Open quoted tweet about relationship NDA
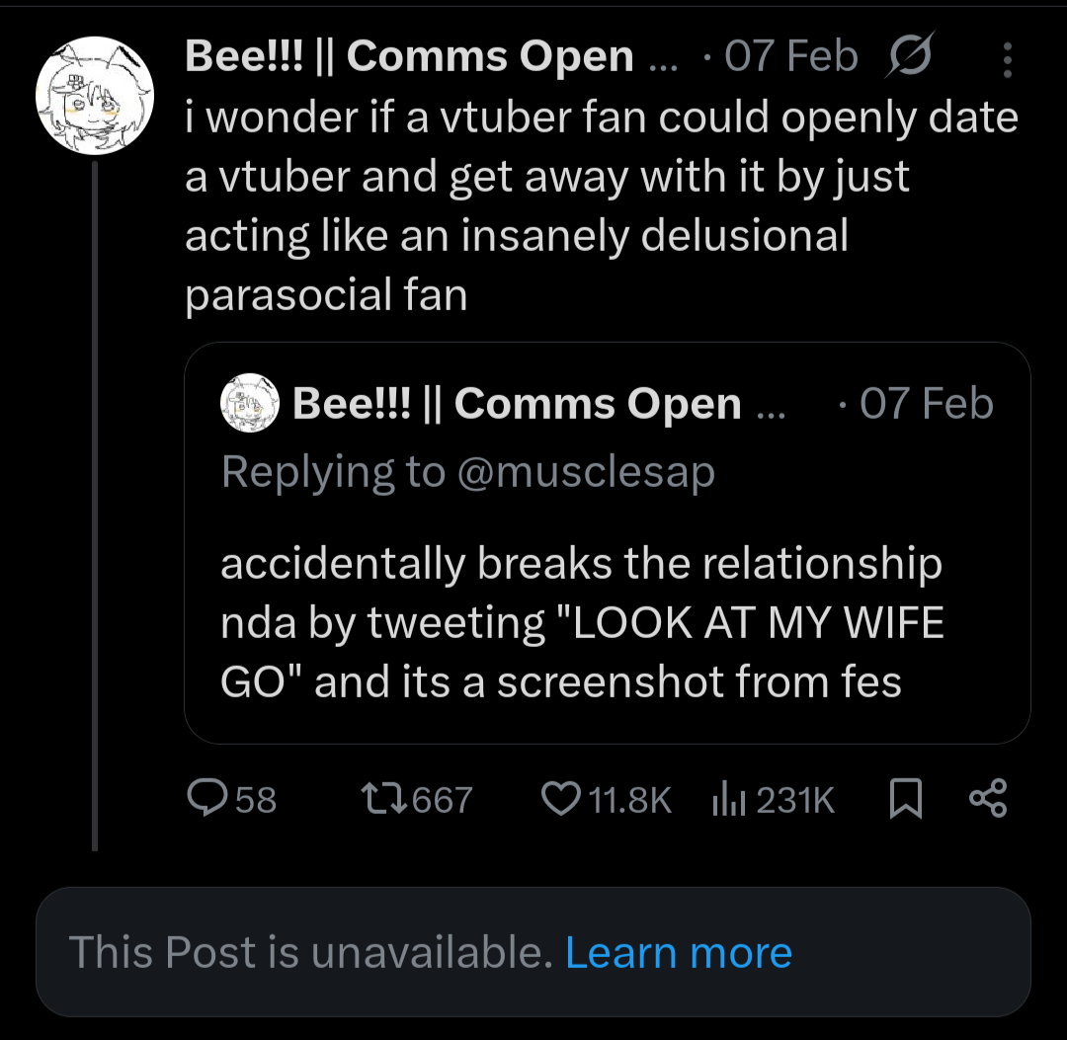 click(x=581, y=622)
